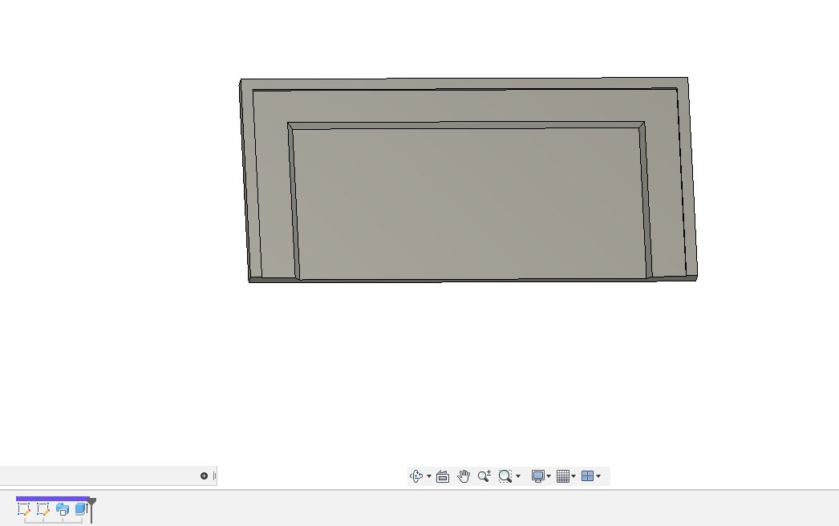Select the first sketch feature in timeline
839x526 pixels.
(24, 509)
